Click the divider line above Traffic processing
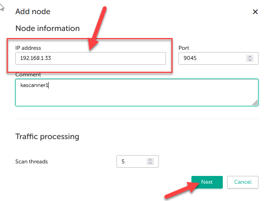 coord(136,119)
